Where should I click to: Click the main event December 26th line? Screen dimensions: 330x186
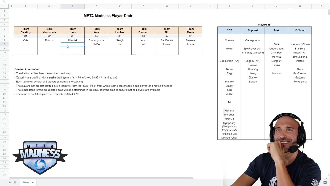pyautogui.click(x=47, y=94)
